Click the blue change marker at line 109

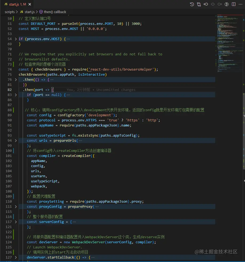click(14, 196)
